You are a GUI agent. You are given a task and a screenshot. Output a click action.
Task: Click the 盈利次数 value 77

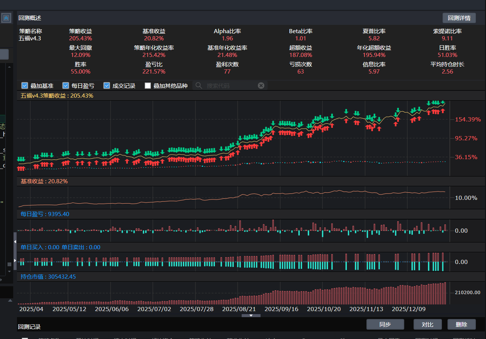[227, 71]
